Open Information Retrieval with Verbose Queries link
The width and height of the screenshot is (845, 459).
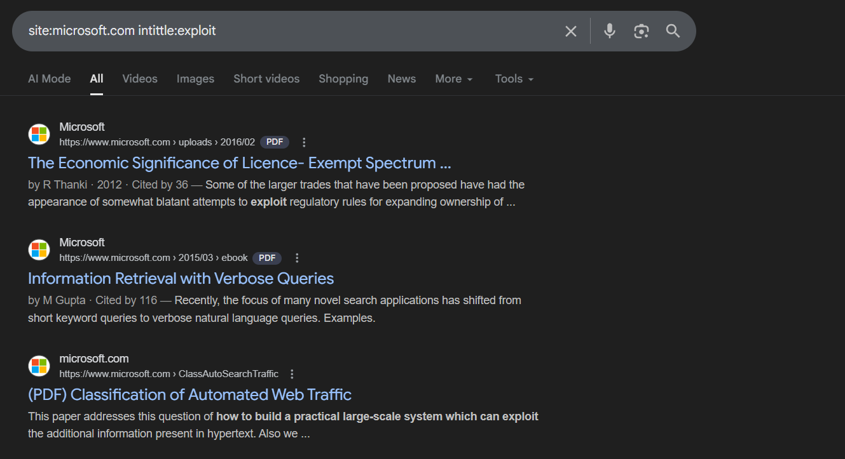coord(181,279)
